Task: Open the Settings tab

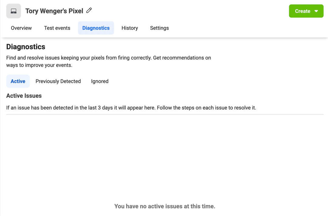Action: (x=159, y=28)
